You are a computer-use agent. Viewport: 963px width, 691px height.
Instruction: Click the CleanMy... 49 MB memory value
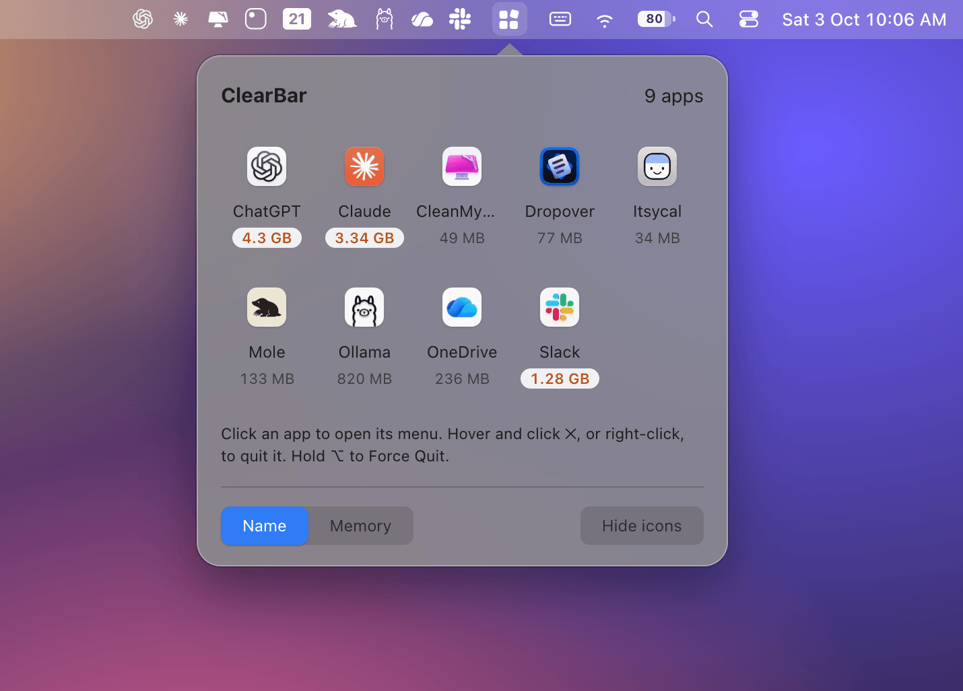[462, 238]
